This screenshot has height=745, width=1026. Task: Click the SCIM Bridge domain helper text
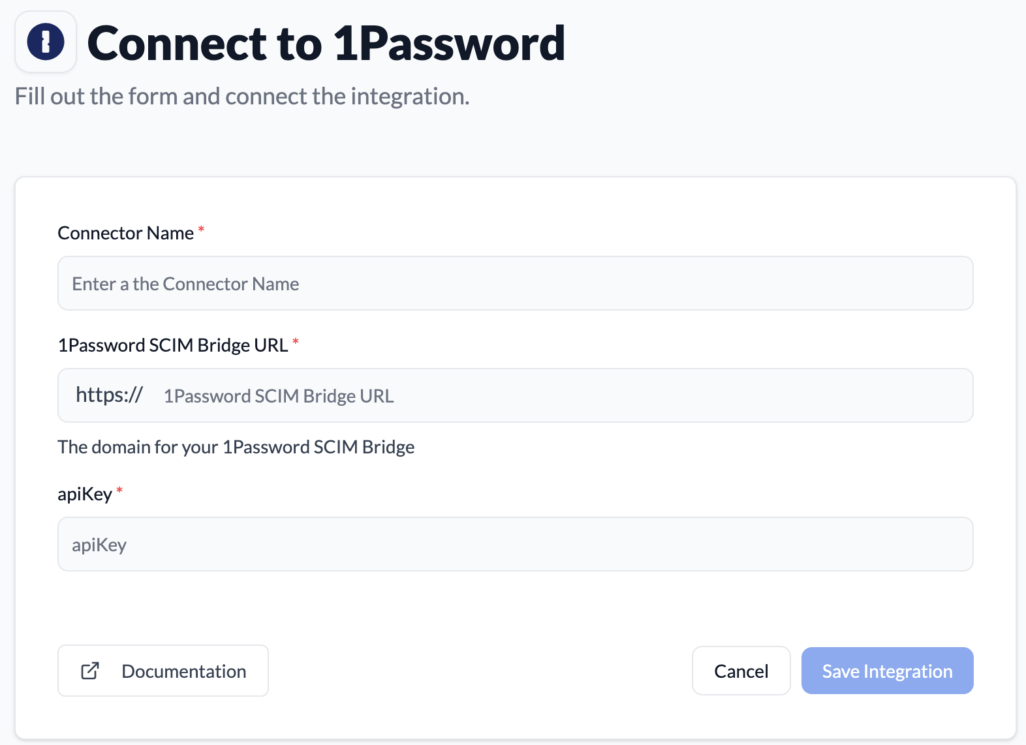pos(236,447)
